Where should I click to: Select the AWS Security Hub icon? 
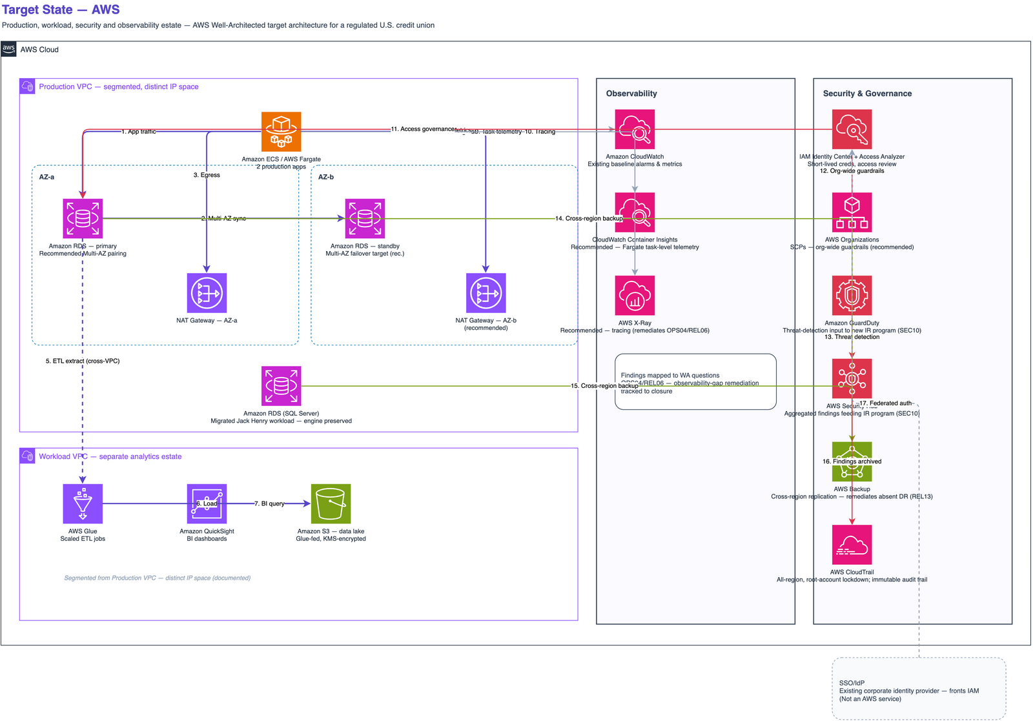[x=852, y=378]
